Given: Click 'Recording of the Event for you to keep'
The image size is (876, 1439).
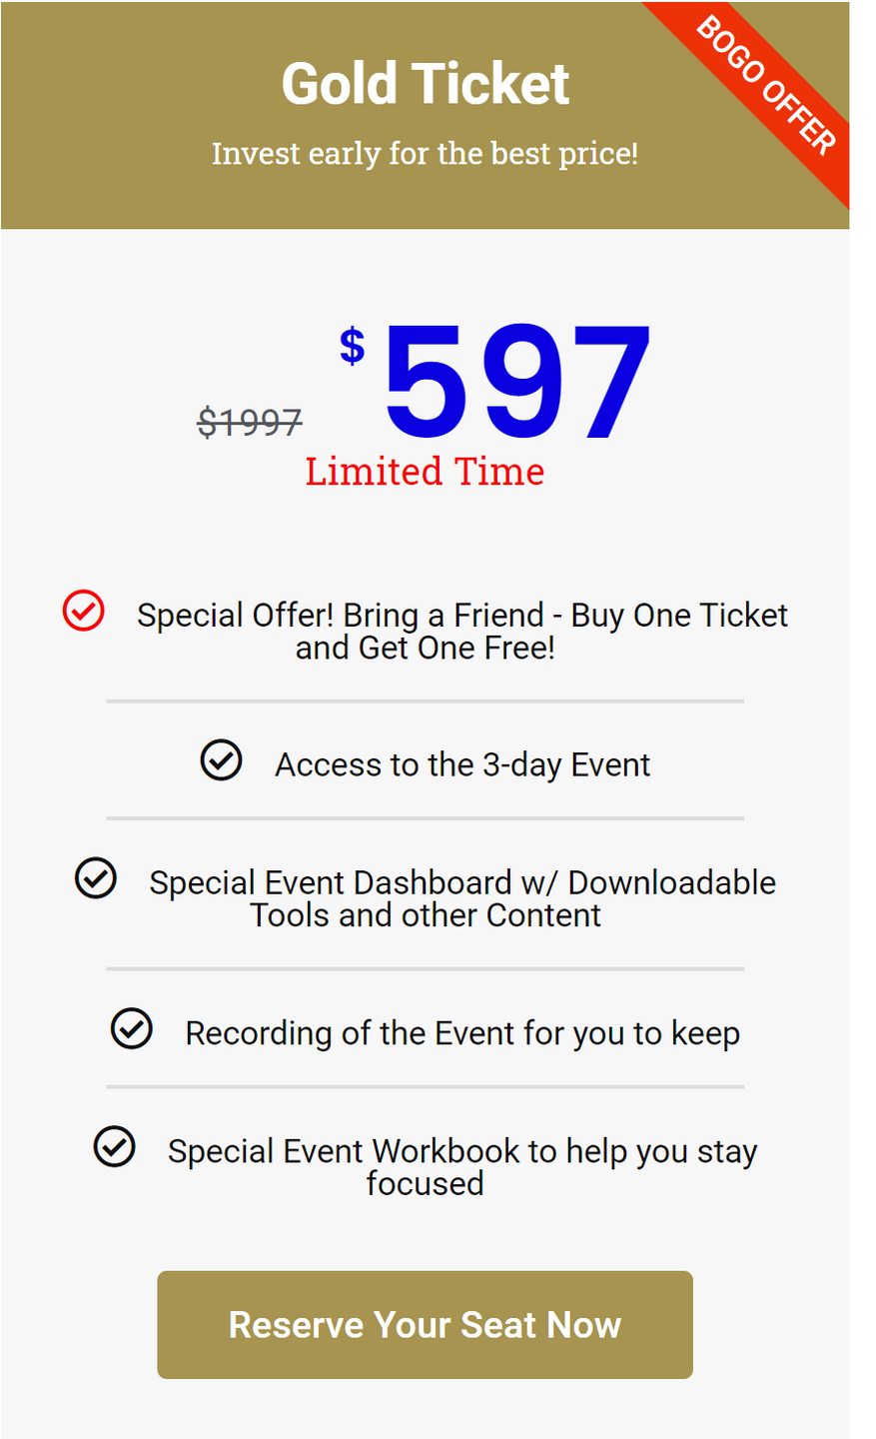Looking at the screenshot, I should tap(462, 1033).
